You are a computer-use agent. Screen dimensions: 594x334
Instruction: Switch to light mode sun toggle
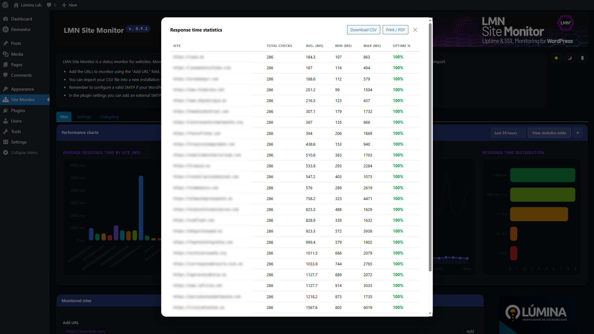(x=556, y=58)
